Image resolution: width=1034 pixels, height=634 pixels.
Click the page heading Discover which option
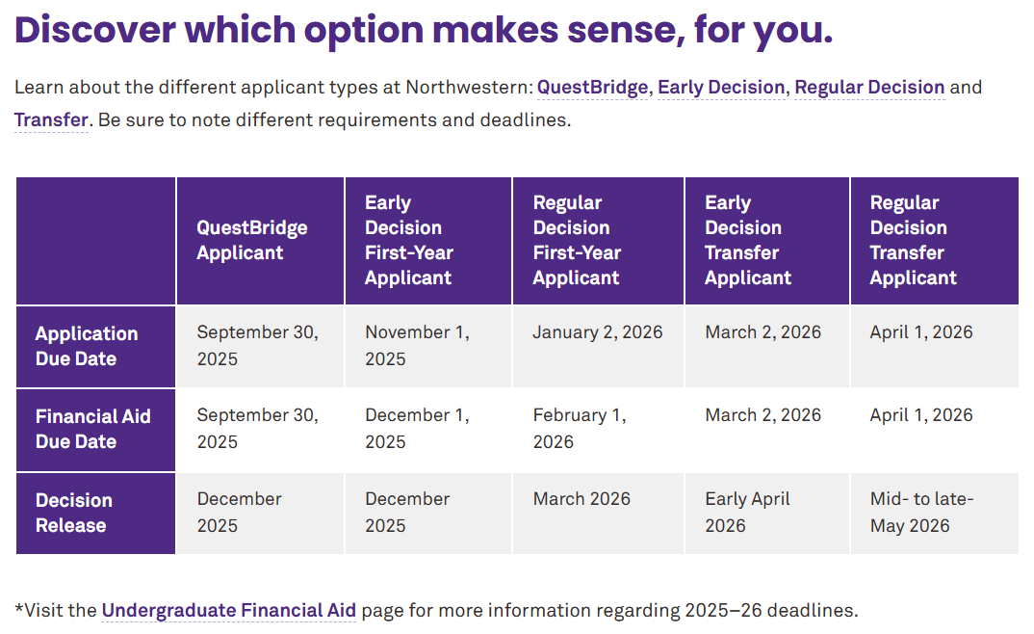[424, 30]
